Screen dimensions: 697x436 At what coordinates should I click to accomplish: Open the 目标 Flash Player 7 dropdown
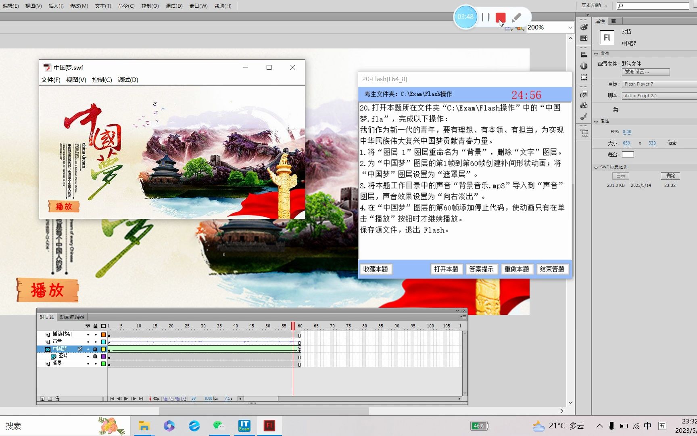(x=659, y=84)
